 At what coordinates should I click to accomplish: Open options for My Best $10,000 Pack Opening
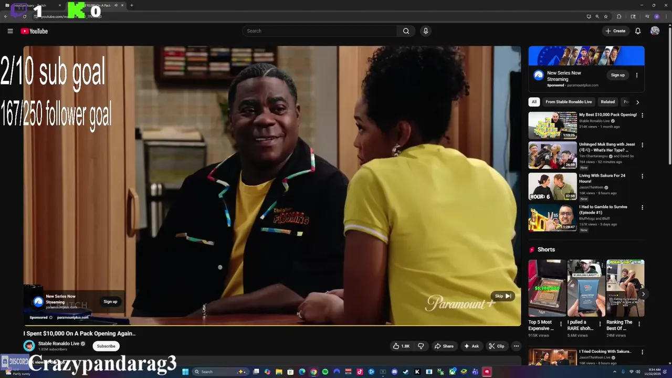[x=642, y=115]
